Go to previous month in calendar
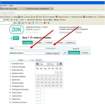The height and width of the screenshot is (104, 105). pyautogui.click(x=37, y=64)
